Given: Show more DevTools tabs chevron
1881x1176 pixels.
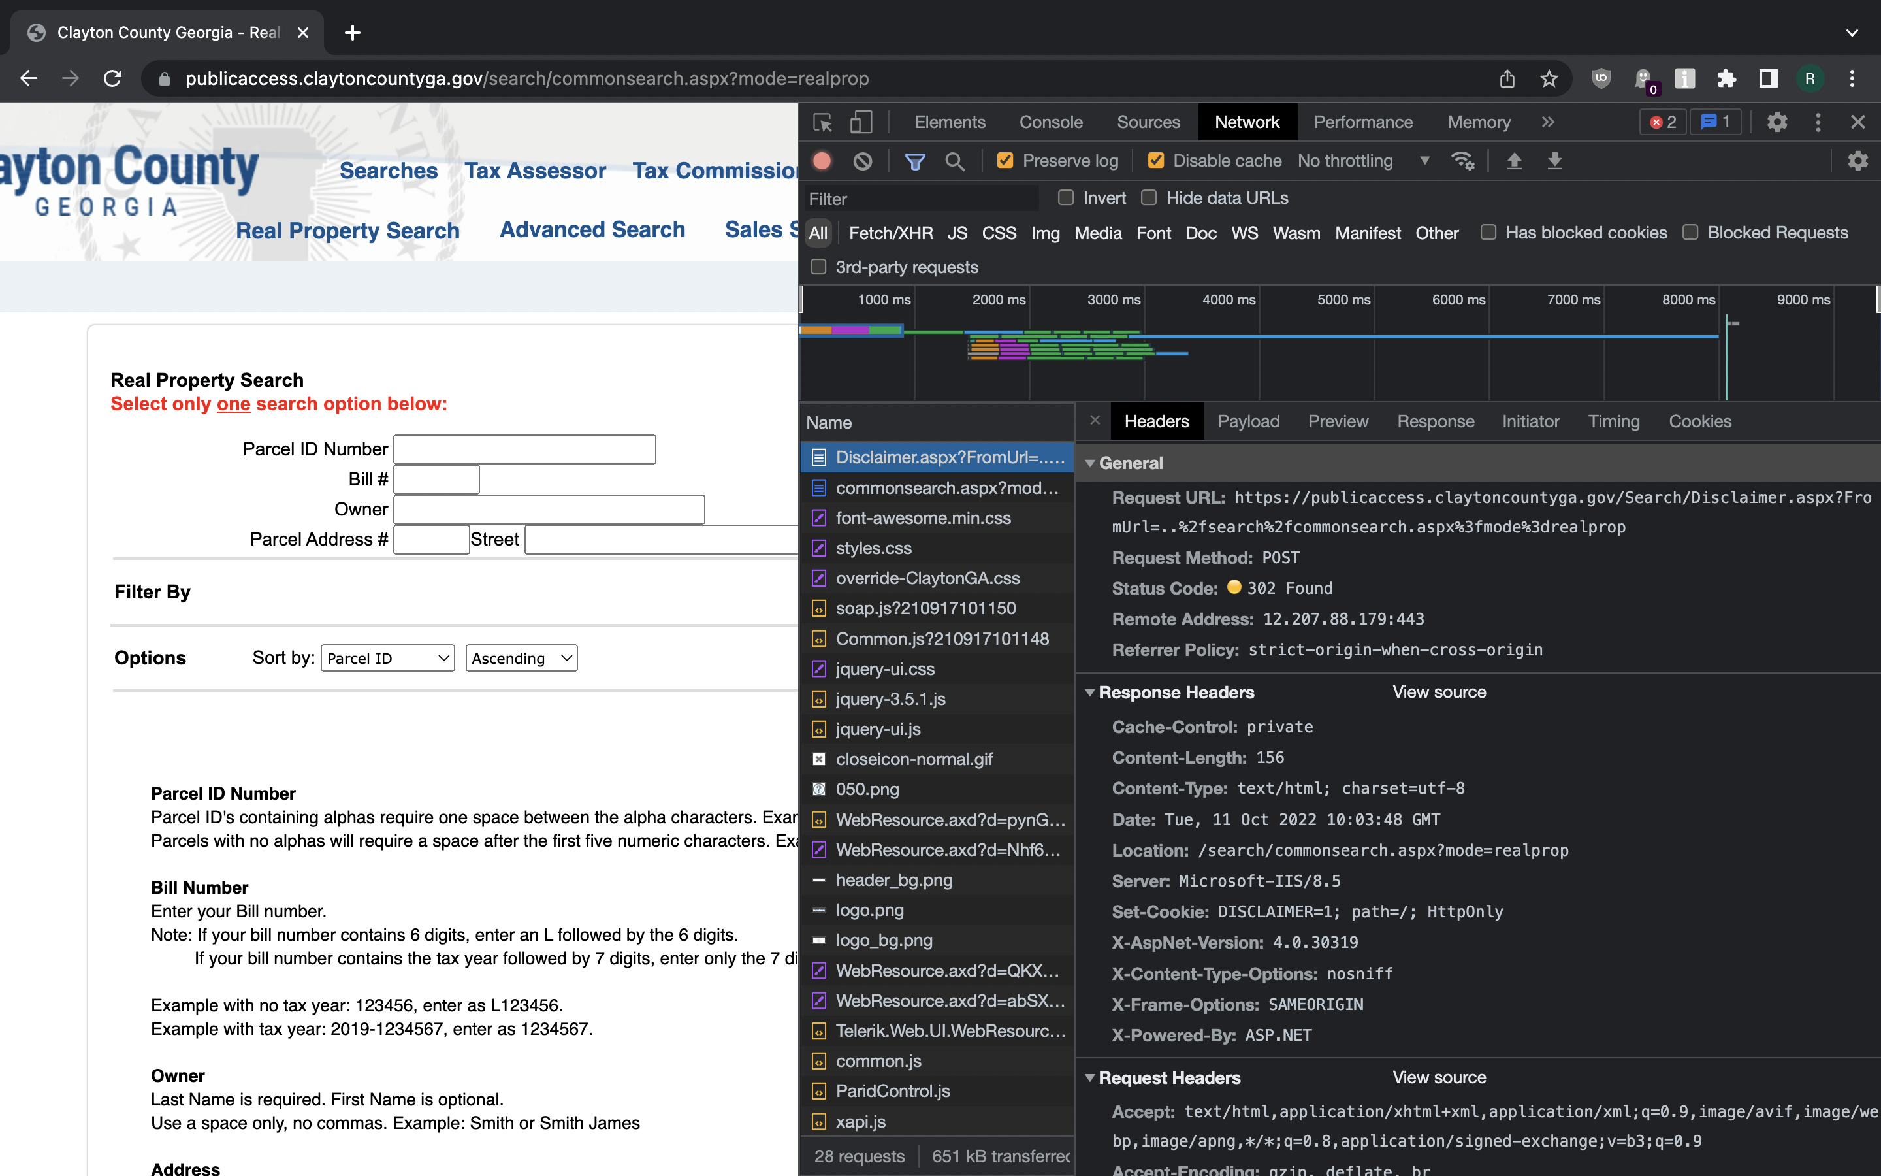Looking at the screenshot, I should click(1549, 122).
